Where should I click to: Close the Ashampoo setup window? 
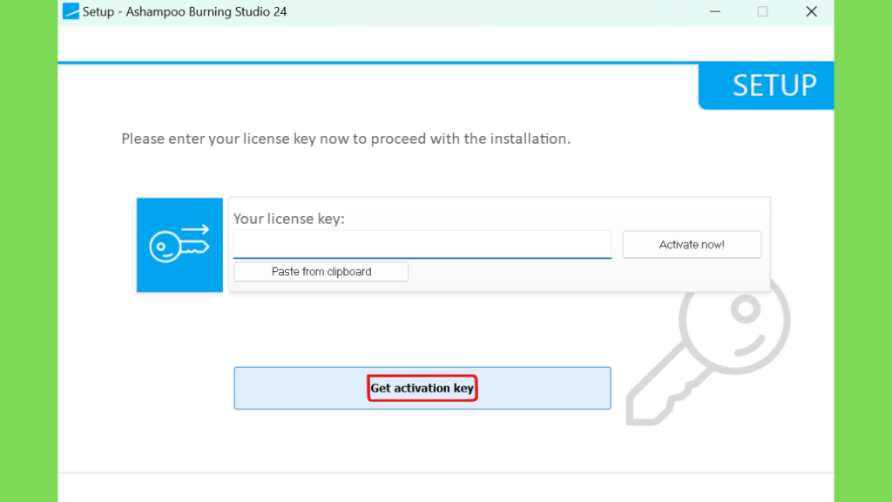click(811, 11)
